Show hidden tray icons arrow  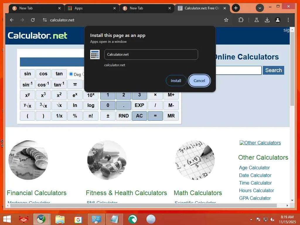coord(251,219)
